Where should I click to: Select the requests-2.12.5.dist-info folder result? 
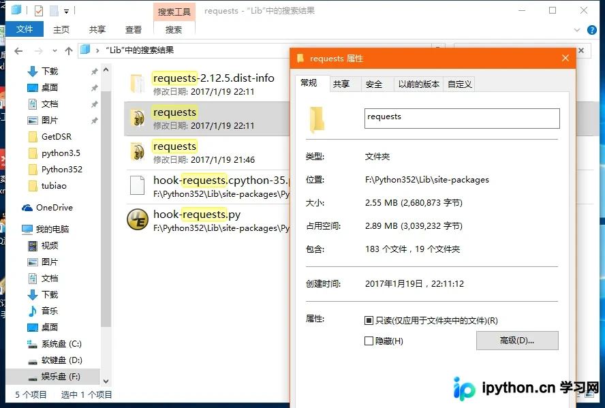click(x=207, y=84)
